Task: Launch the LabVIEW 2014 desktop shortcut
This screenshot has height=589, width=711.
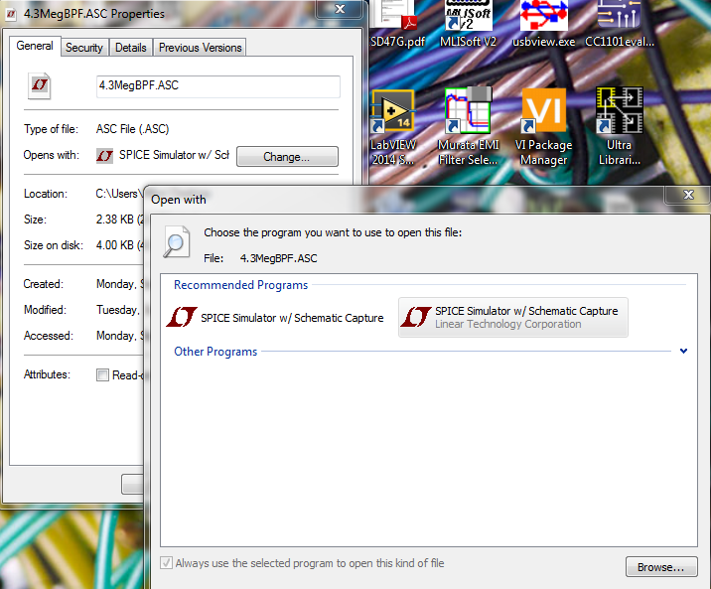Action: click(x=393, y=128)
